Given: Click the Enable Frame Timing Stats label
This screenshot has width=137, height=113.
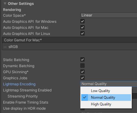Looking at the screenshot, I should (x=25, y=102).
